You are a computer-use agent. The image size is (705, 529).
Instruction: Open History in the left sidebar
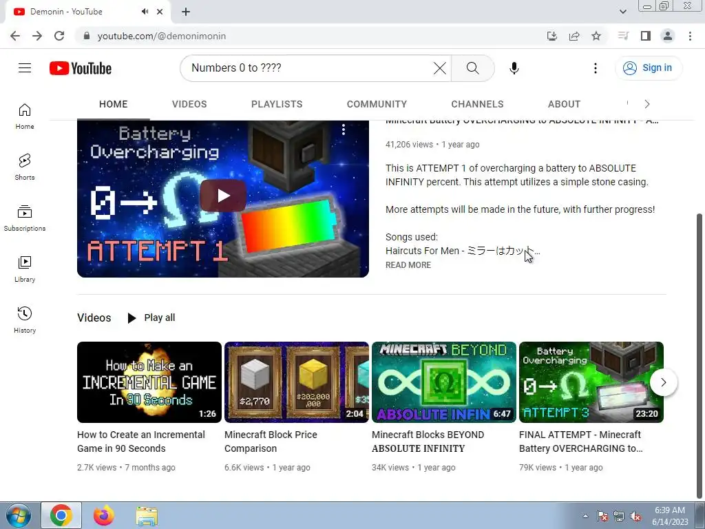pyautogui.click(x=25, y=320)
